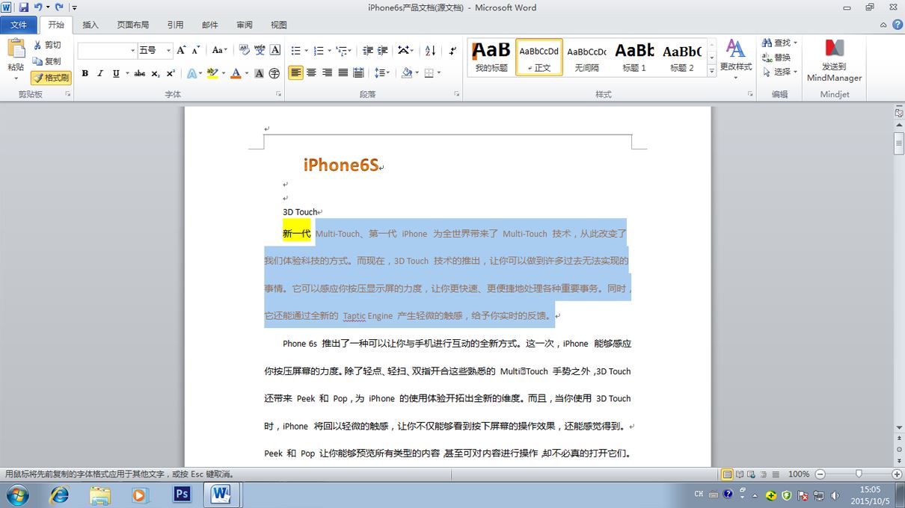Screen dimensions: 905x508
Task: Open Photoshop from the taskbar
Action: pyautogui.click(x=181, y=495)
